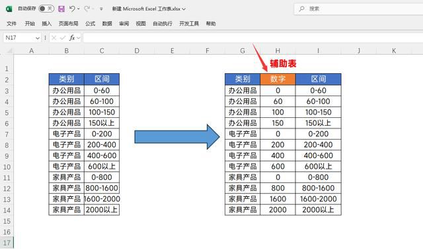Viewport: 423px width, 249px height.
Task: Click the Redo arrow icon
Action: pyautogui.click(x=87, y=9)
